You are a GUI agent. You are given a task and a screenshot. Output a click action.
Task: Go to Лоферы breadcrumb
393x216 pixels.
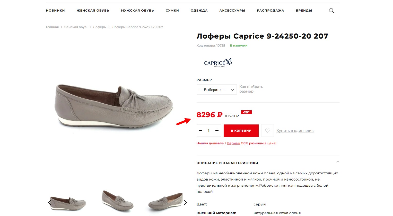[x=100, y=27]
